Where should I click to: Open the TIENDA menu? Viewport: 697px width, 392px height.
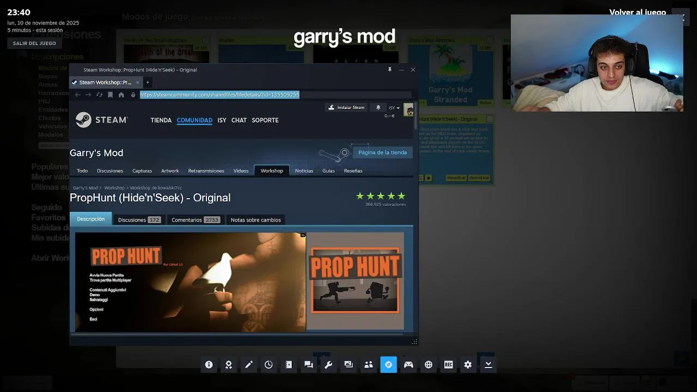[161, 120]
